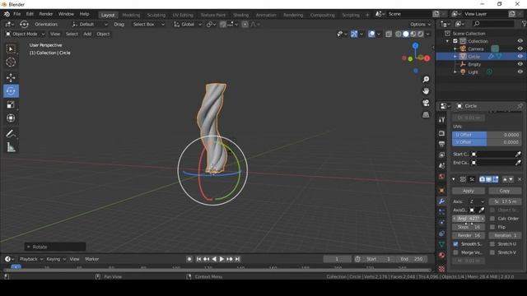This screenshot has height=296, width=527.
Task: Play the animation forward
Action: pos(222,259)
